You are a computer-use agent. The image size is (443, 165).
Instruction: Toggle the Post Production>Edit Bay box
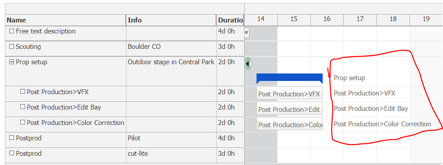tap(23, 107)
